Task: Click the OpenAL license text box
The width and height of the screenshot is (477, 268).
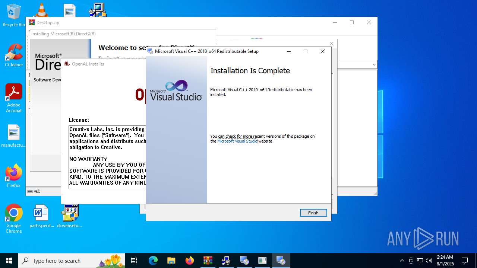Action: coord(107,157)
